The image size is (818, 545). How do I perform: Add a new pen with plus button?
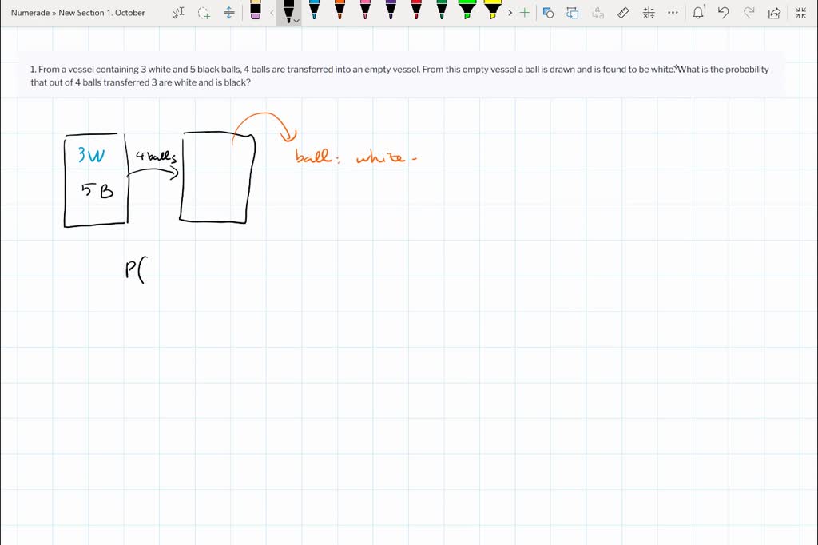coord(524,13)
